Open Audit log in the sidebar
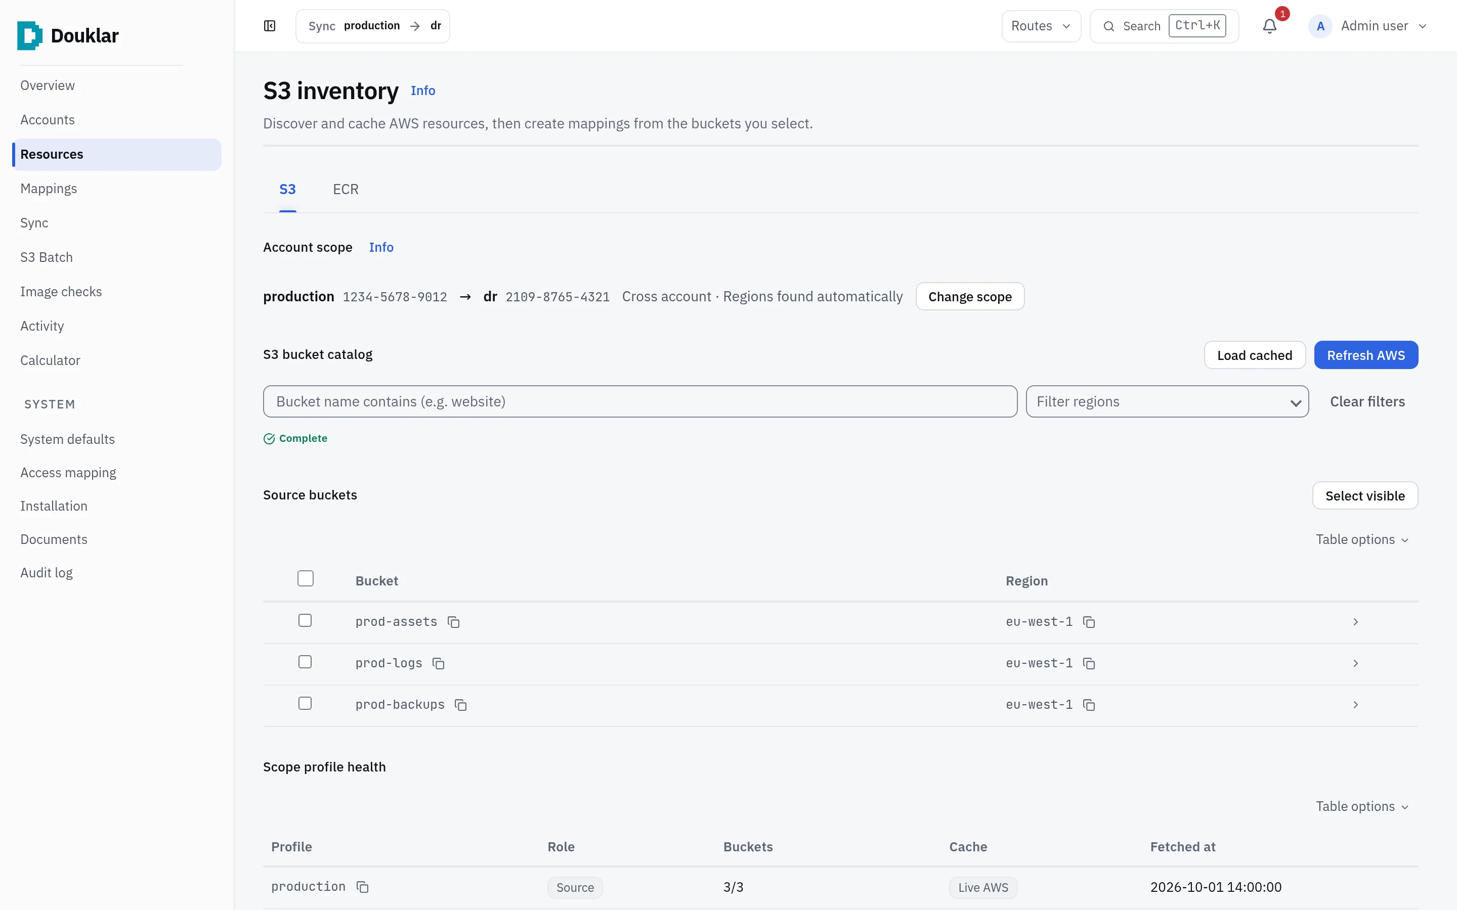 tap(47, 572)
